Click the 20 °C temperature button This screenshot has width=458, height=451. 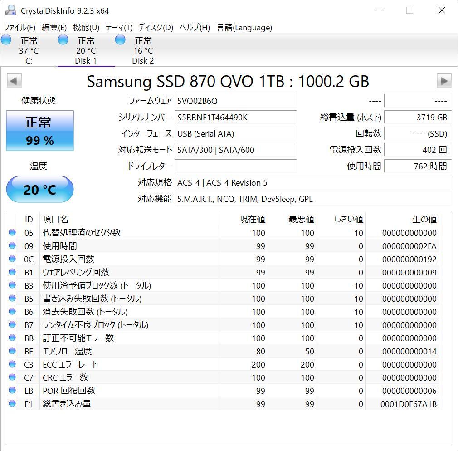[40, 189]
